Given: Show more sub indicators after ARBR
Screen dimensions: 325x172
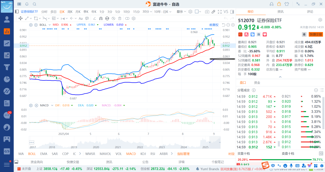Looking at the screenshot, I should point(172,154).
